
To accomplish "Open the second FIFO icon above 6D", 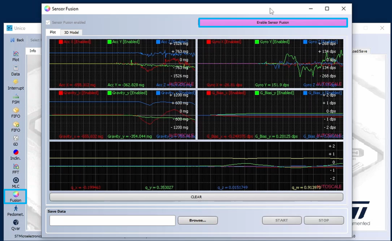I will [x=16, y=127].
